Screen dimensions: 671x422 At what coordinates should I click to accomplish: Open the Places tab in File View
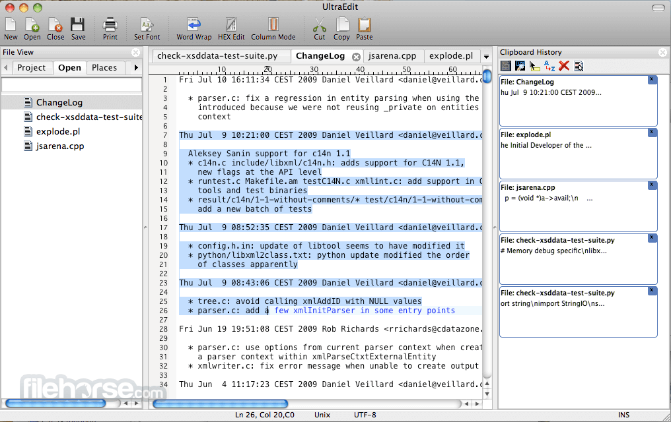[x=104, y=67]
